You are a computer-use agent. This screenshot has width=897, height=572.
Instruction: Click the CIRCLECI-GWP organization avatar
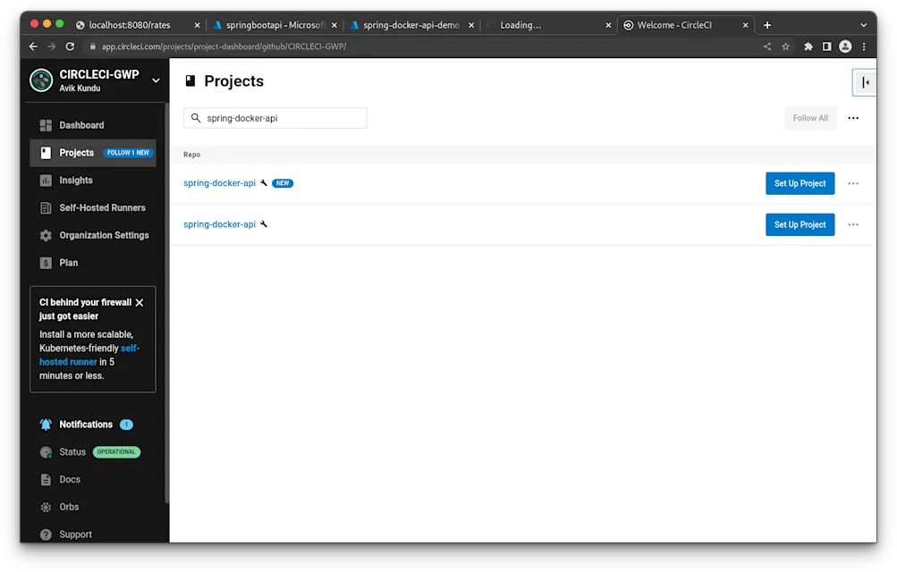41,80
